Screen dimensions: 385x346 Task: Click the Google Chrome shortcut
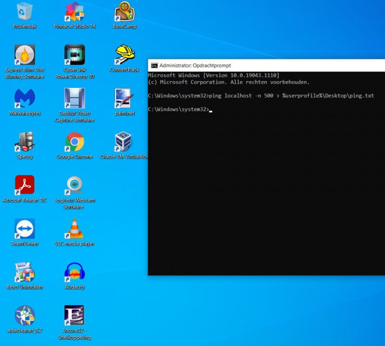(74, 142)
